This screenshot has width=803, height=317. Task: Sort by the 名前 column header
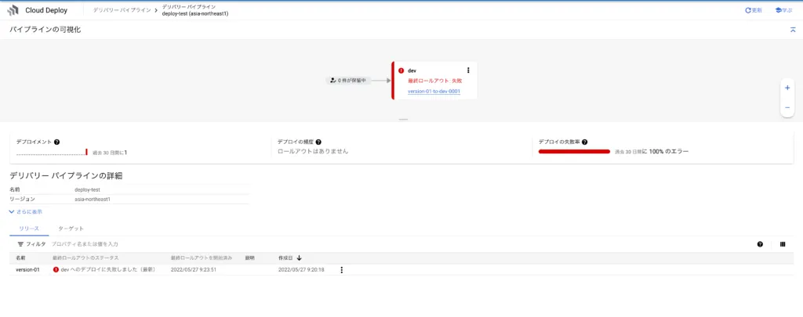coord(20,258)
